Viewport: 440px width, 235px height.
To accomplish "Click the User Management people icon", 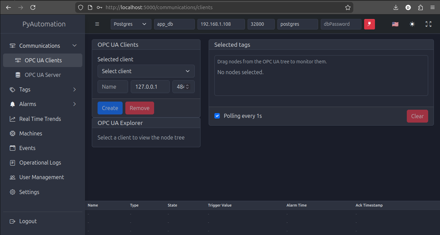I will pos(13,177).
